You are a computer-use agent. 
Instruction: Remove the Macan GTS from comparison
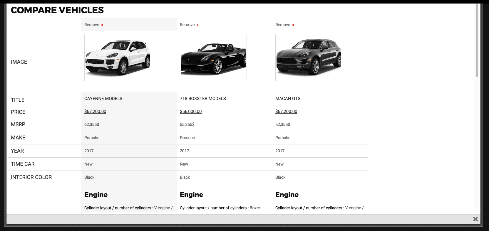[x=285, y=25]
